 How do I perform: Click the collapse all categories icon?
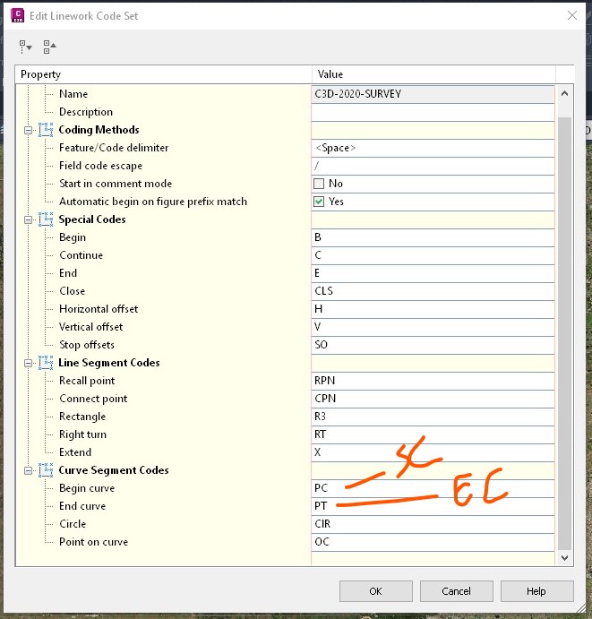coord(50,47)
